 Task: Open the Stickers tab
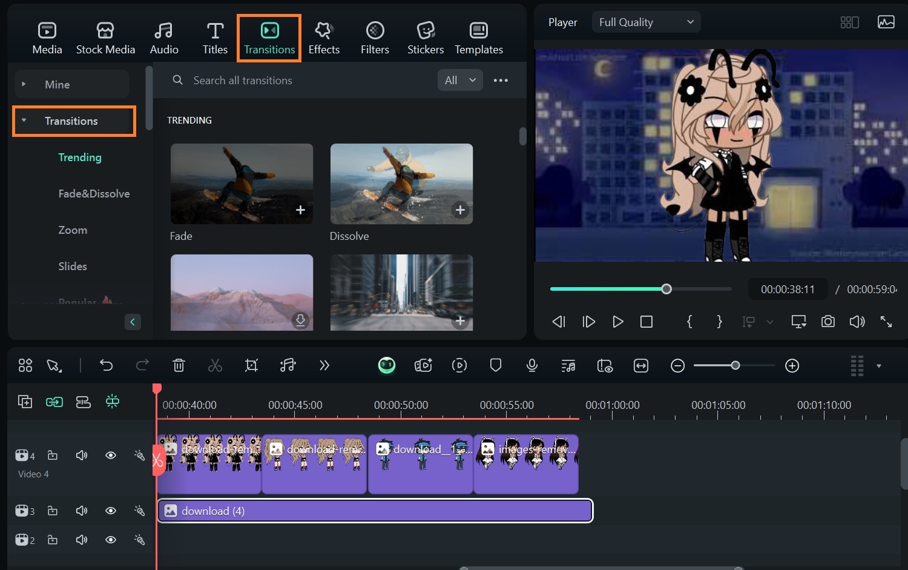tap(426, 38)
